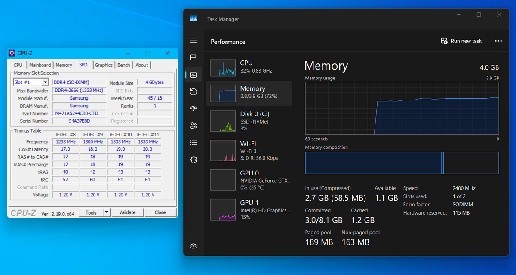Select GPU 0 NVIDIA GeForce entry
This screenshot has height=275, width=516.
(249, 180)
